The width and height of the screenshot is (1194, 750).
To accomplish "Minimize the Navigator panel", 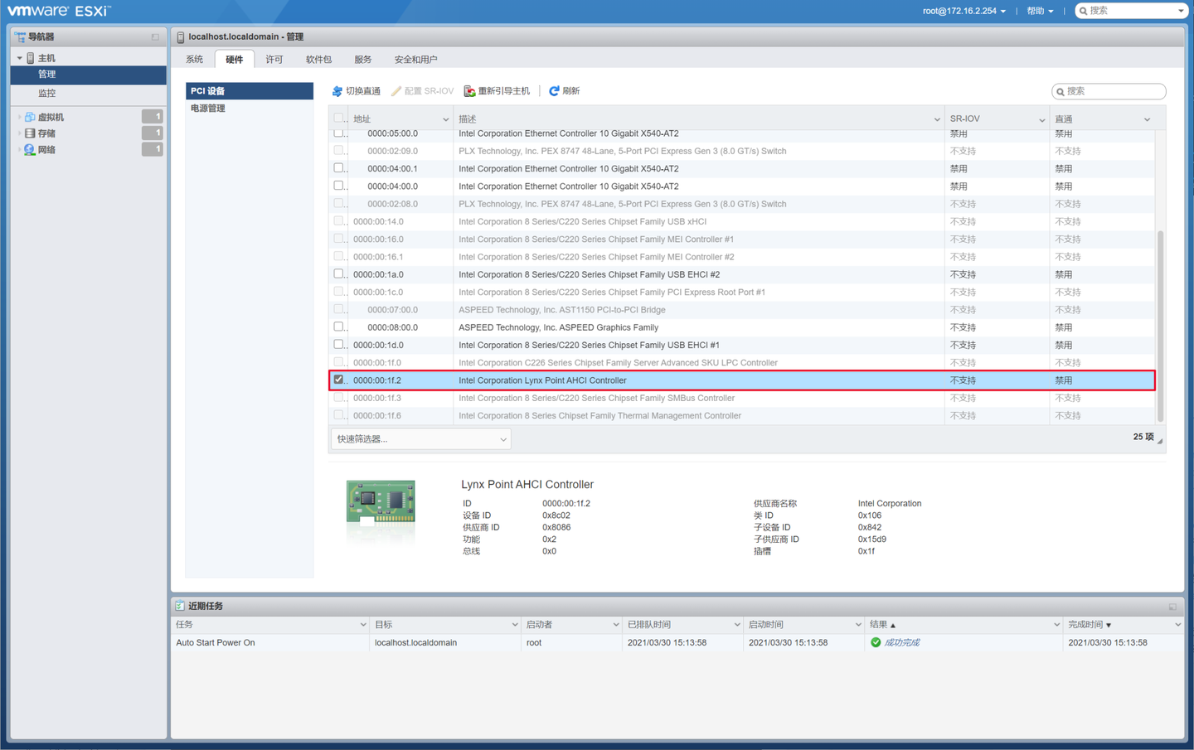I will point(155,37).
